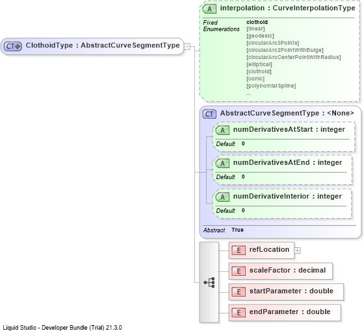Click the fixed value clothoid in bold
This screenshot has height=331, width=364.
coord(257,22)
